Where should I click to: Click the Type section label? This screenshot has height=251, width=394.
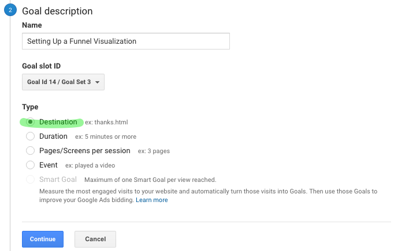tap(30, 107)
